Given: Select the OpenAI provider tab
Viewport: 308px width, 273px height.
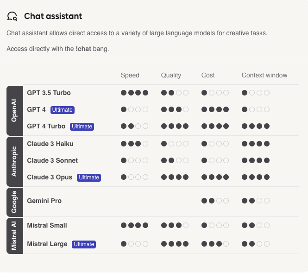Looking at the screenshot, I should pos(14,110).
